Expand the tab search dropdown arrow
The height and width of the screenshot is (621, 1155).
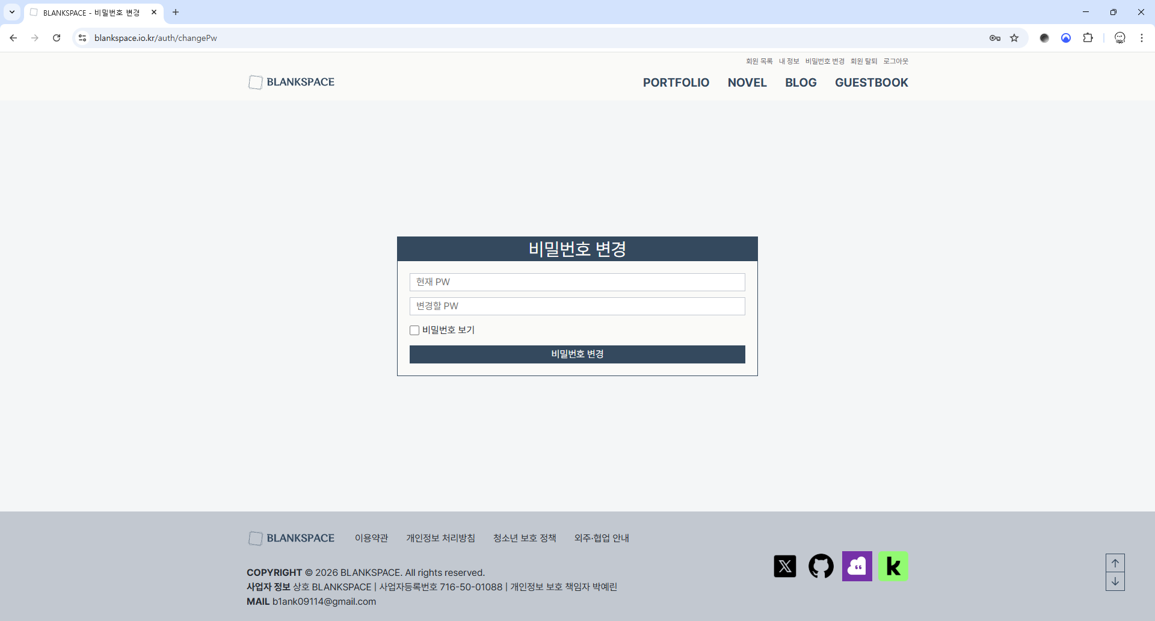[12, 12]
